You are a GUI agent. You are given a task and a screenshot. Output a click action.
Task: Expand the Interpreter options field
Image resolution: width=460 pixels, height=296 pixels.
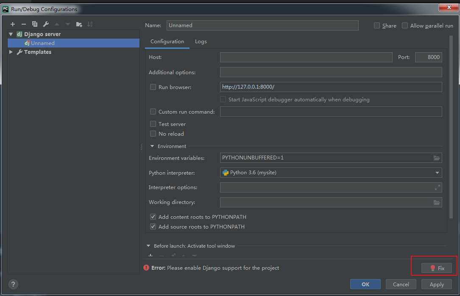point(437,187)
